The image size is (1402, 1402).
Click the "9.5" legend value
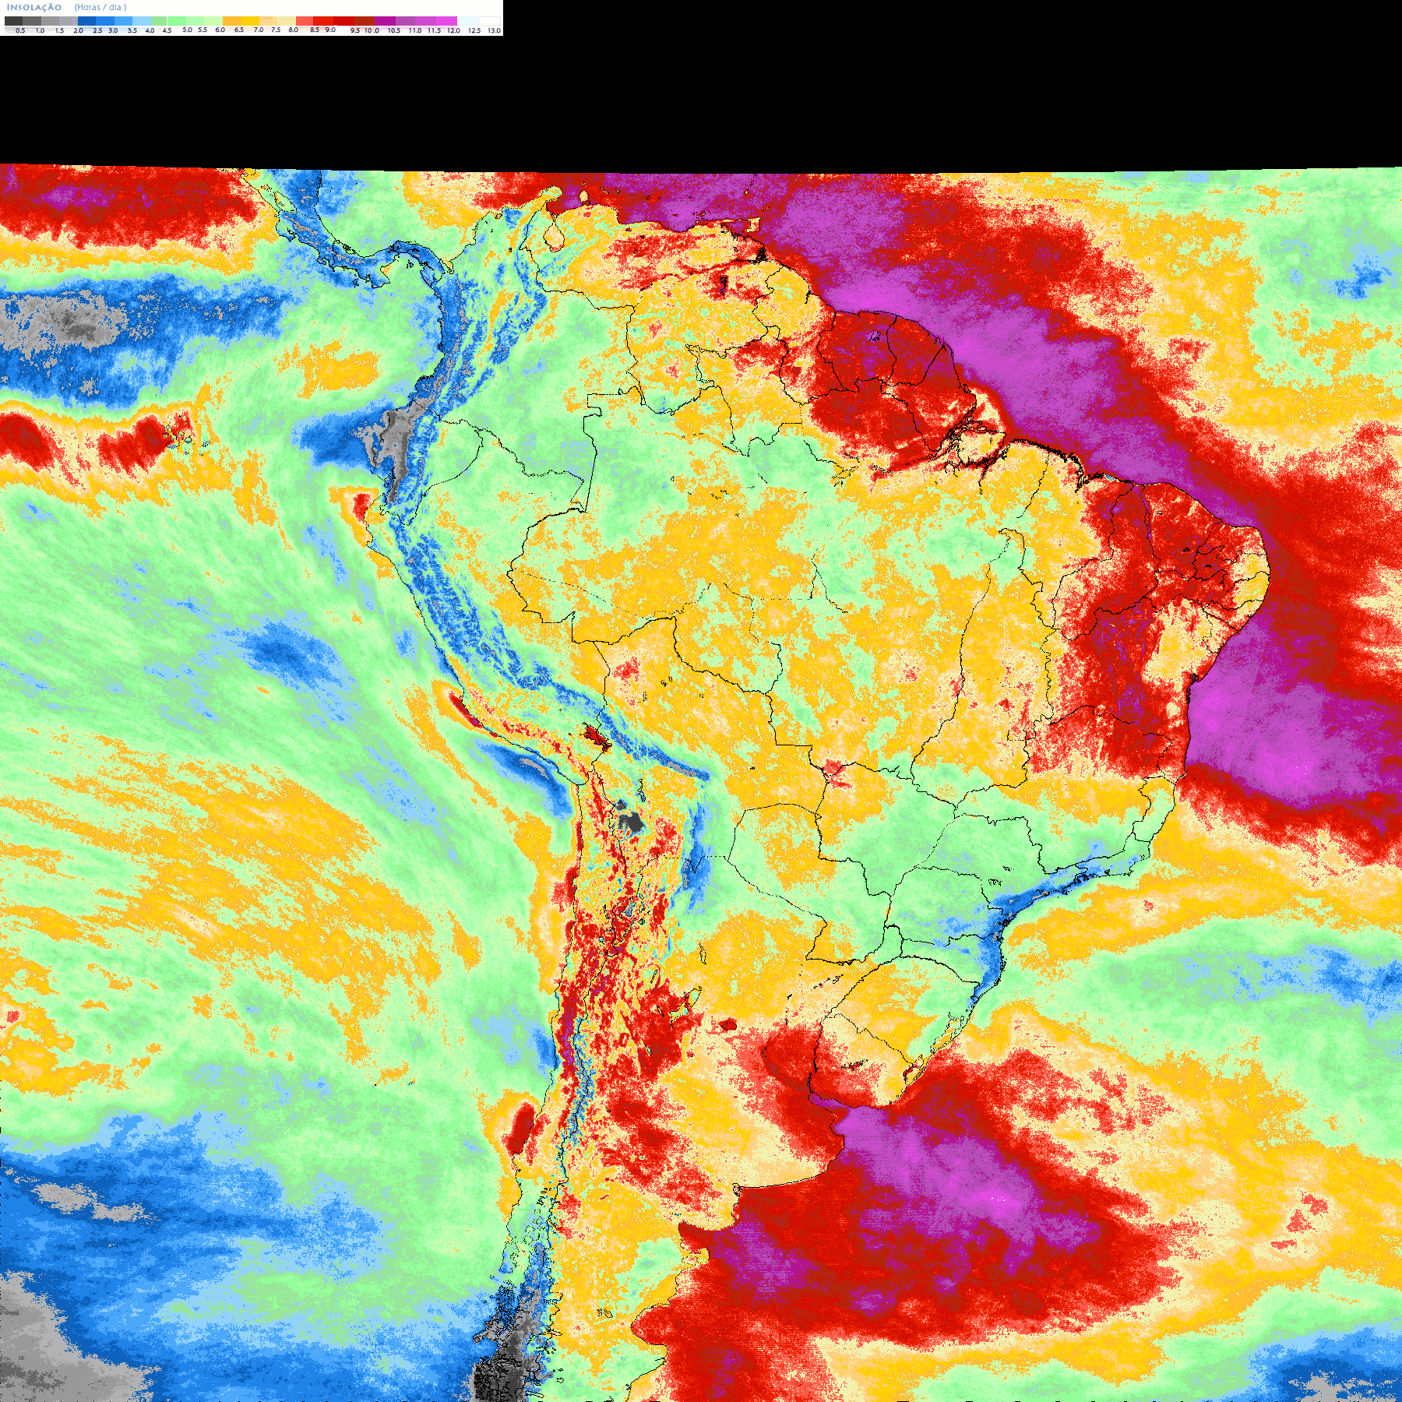click(355, 30)
